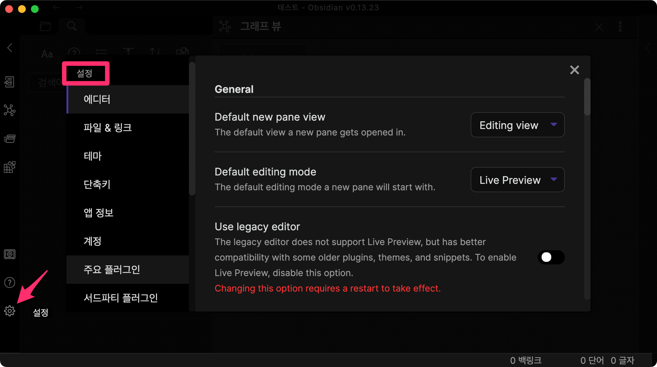Toggle the Use legacy editor switch

tap(551, 257)
